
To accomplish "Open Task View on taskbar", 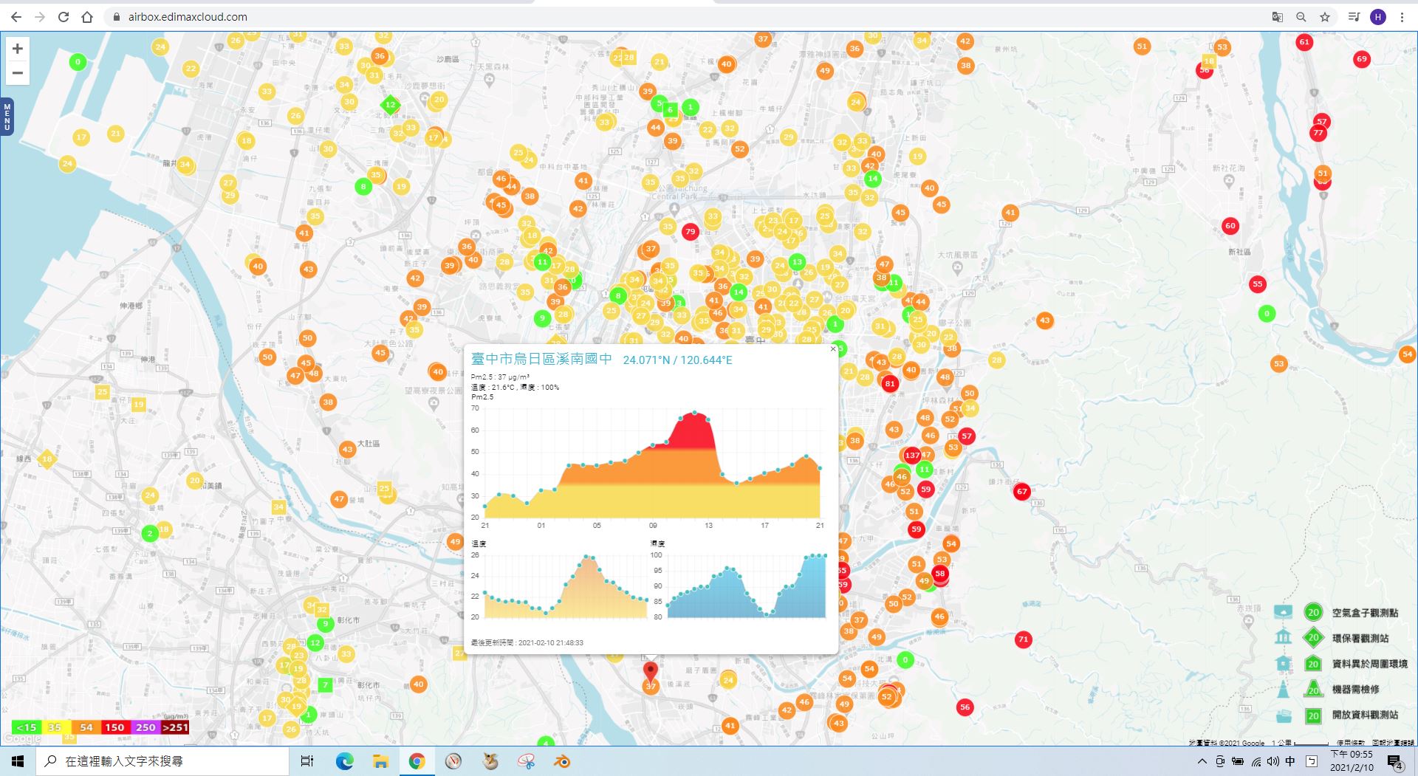I will [307, 761].
